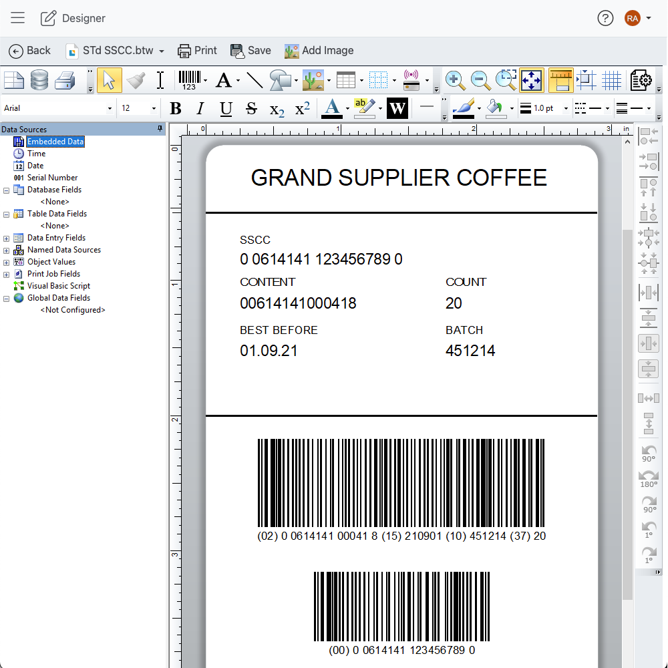Image resolution: width=668 pixels, height=668 pixels.
Task: Click the zoom in magnifier icon
Action: point(455,81)
